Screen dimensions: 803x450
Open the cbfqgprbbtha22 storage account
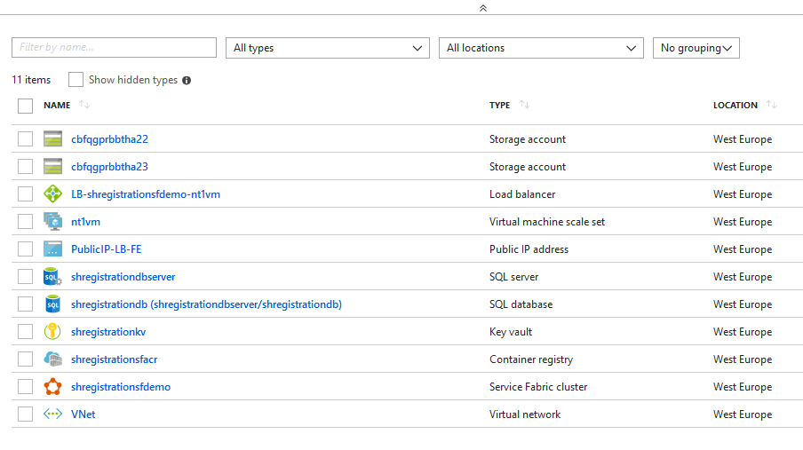(109, 139)
